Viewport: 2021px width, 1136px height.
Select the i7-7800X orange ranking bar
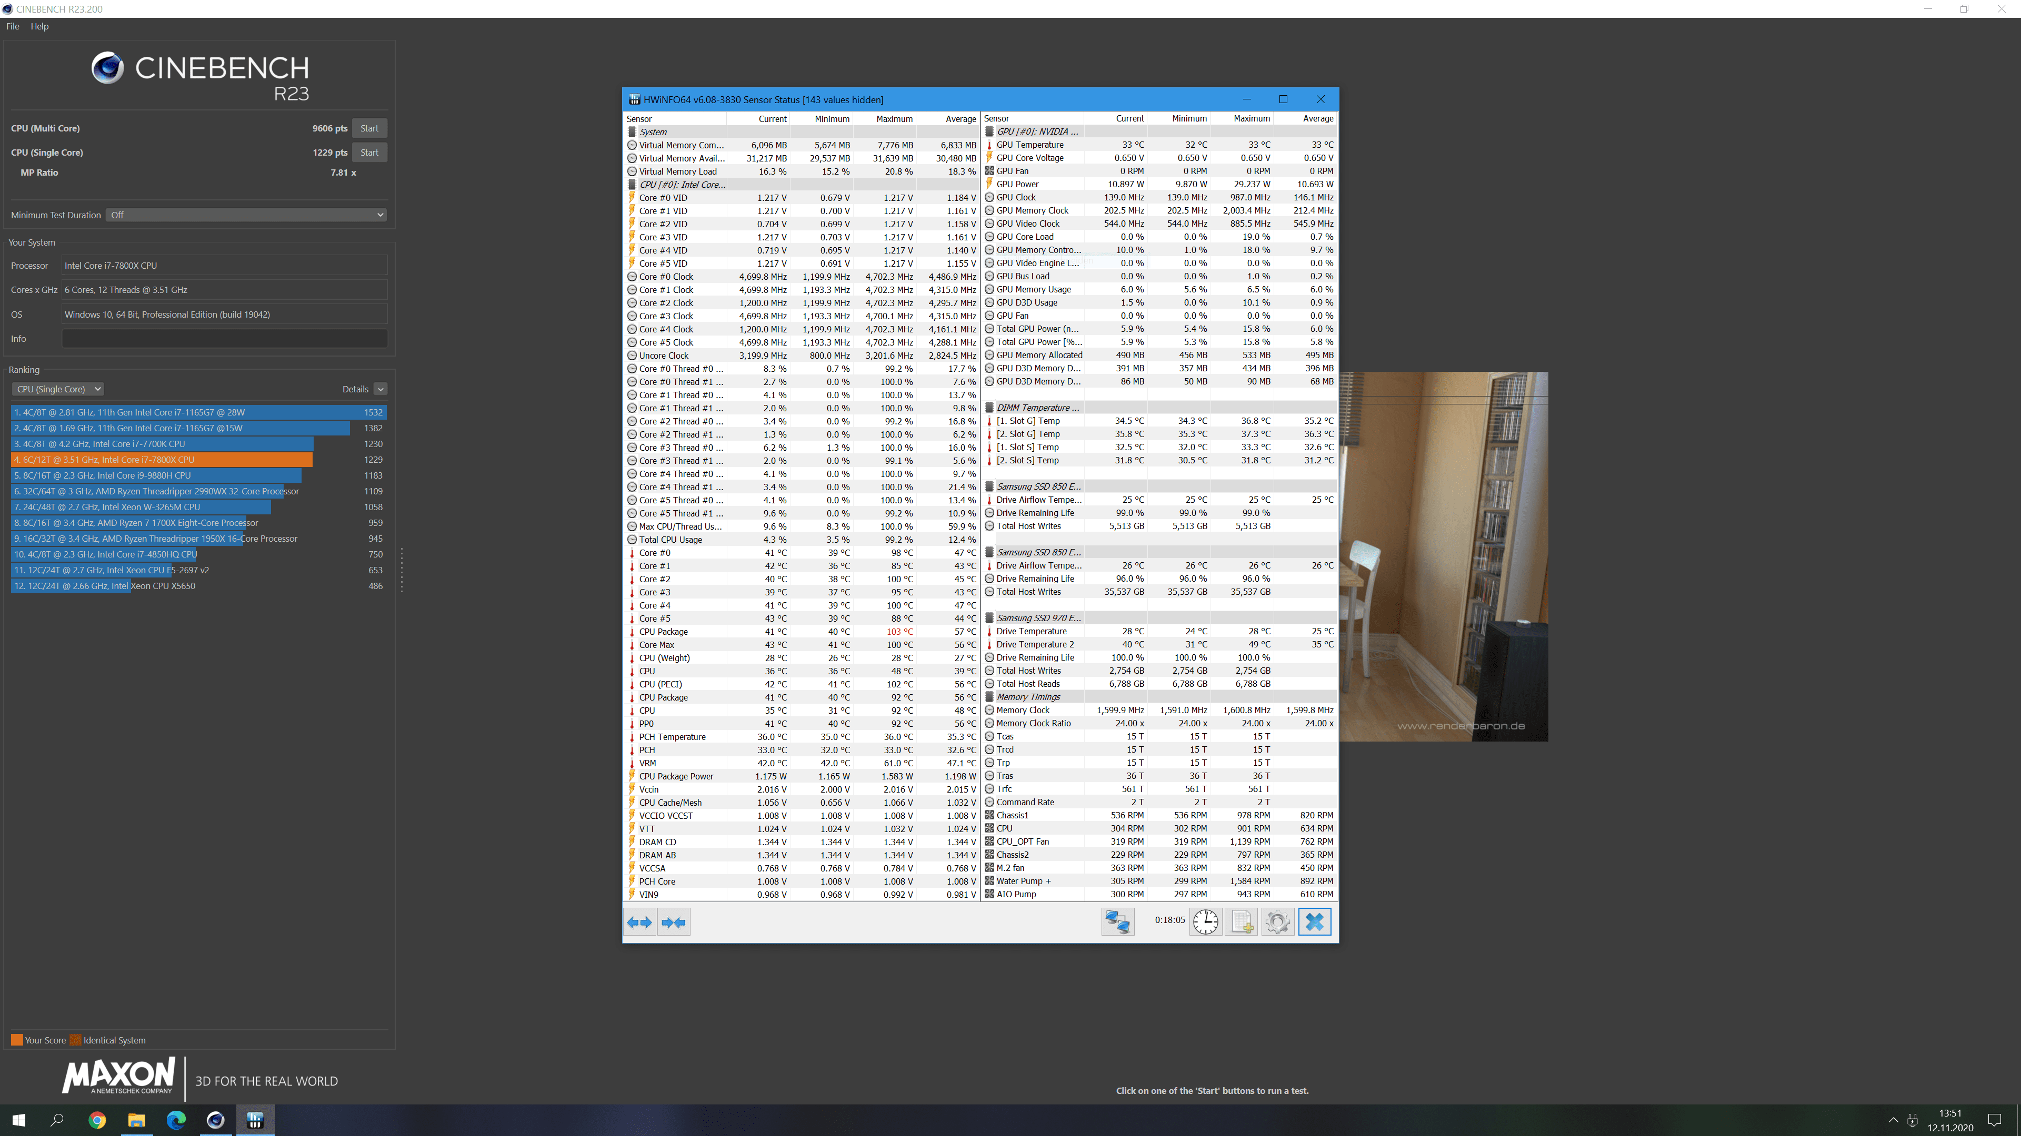163,460
